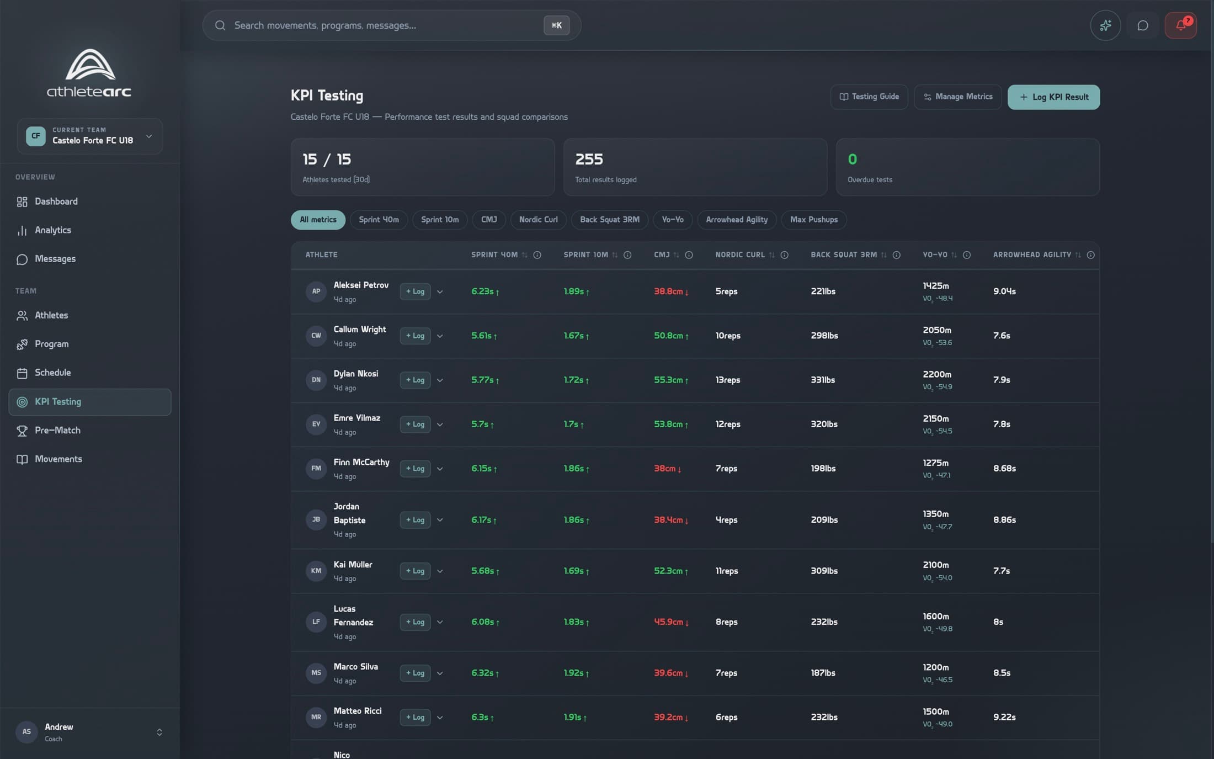Open Pre-Match in sidebar

(90, 431)
